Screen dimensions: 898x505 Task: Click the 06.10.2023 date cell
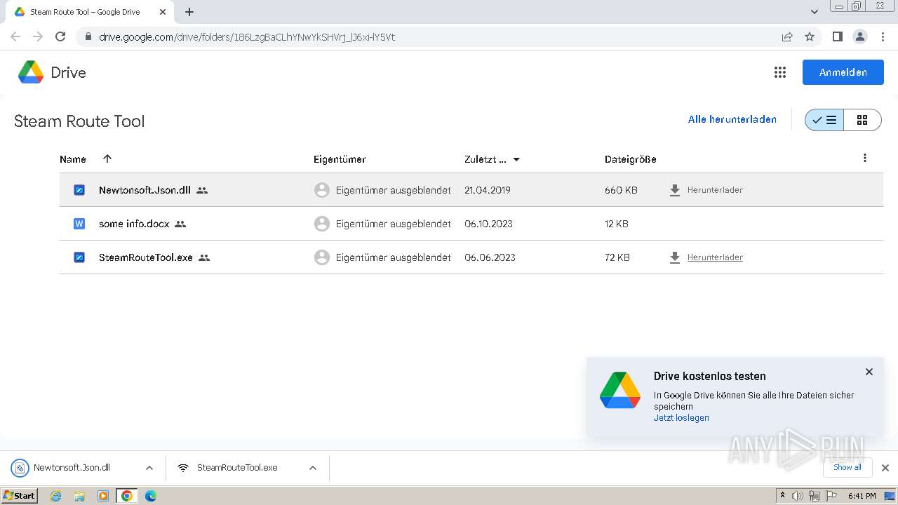[x=488, y=224]
